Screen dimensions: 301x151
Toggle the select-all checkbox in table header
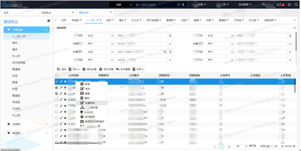click(57, 76)
